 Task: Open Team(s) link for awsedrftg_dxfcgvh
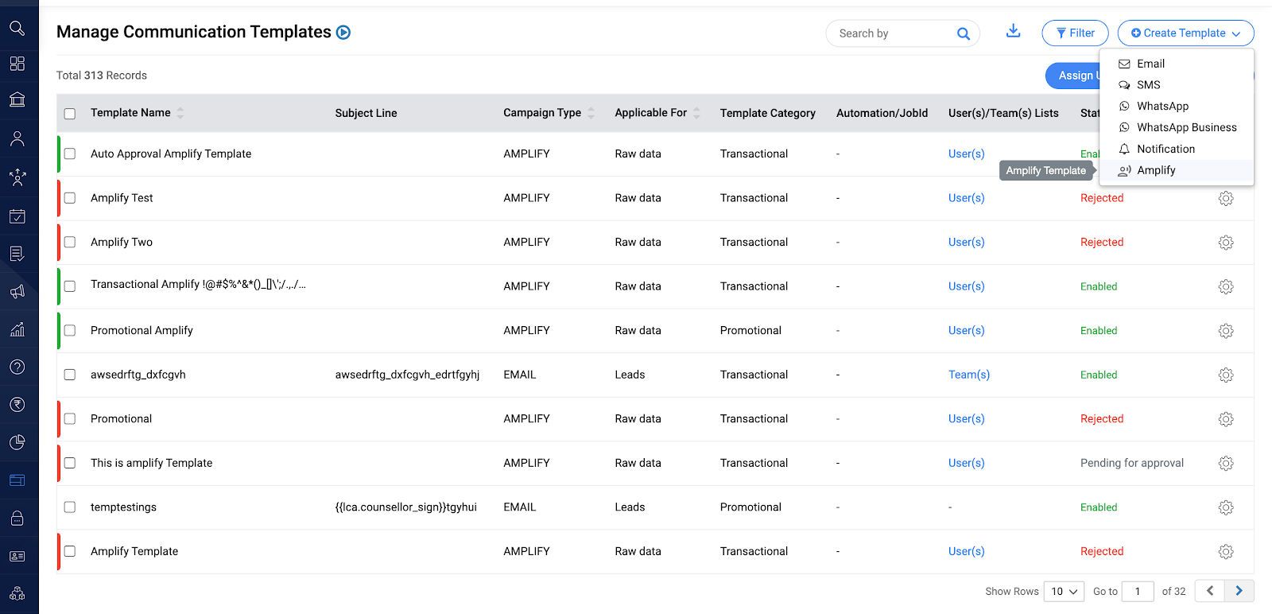(x=968, y=375)
